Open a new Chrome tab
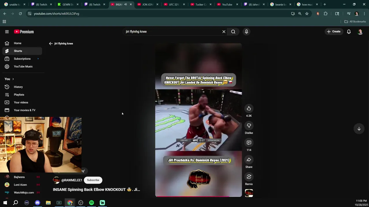This screenshot has height=207, width=369. [325, 4]
